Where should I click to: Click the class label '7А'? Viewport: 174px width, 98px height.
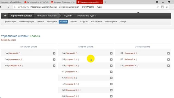pyautogui.click(x=63, y=84)
